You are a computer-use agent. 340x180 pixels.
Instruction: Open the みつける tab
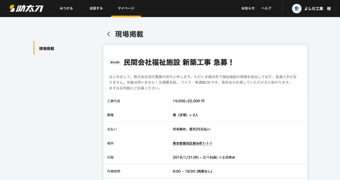[66, 9]
